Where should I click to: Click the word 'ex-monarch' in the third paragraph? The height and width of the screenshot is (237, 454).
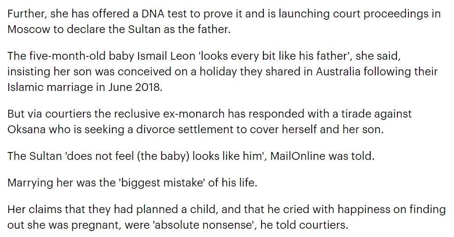(194, 114)
